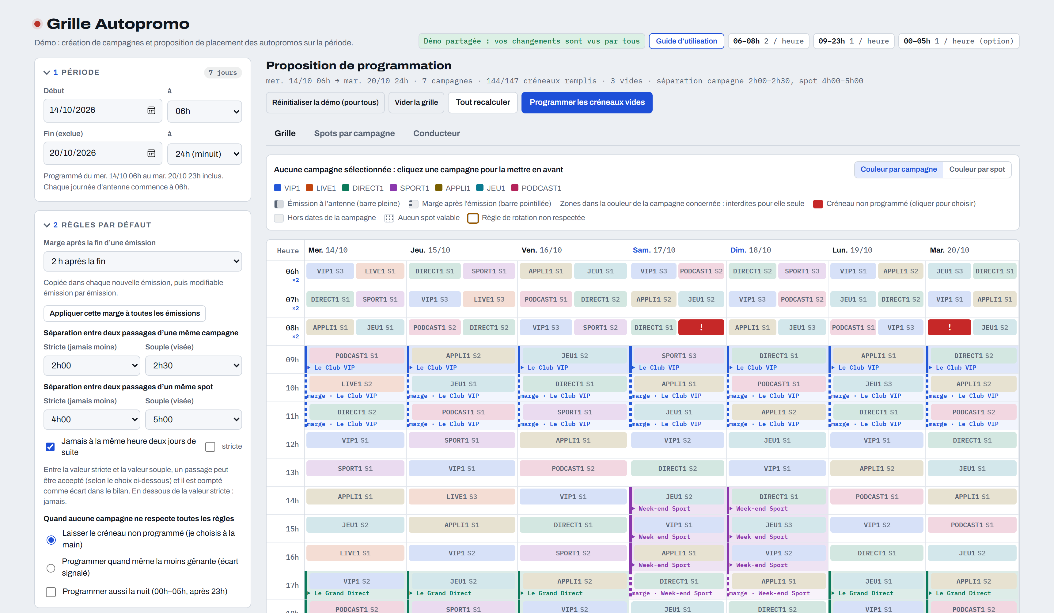Click the DIRECT1 legend swatch
The height and width of the screenshot is (613, 1054).
pos(346,188)
